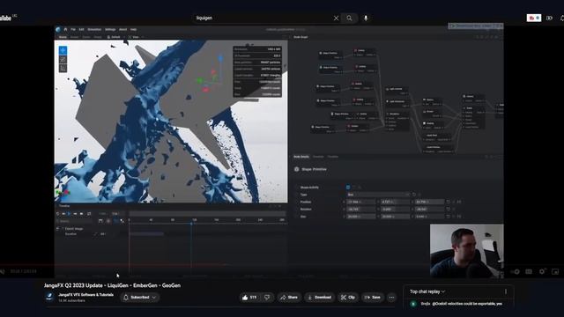Open the Simulation menu
The image size is (564, 317).
click(94, 29)
